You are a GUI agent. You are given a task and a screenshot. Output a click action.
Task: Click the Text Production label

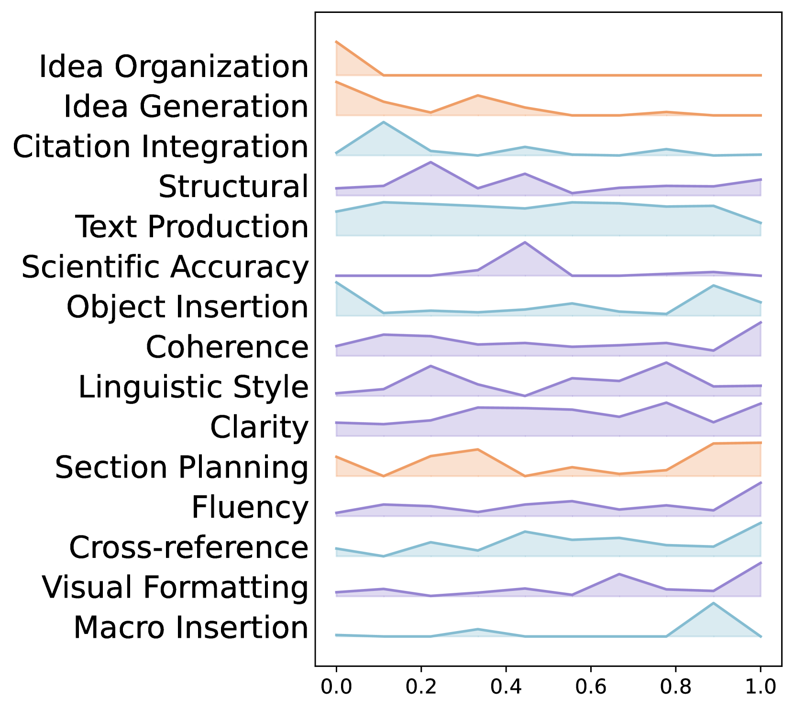click(192, 227)
